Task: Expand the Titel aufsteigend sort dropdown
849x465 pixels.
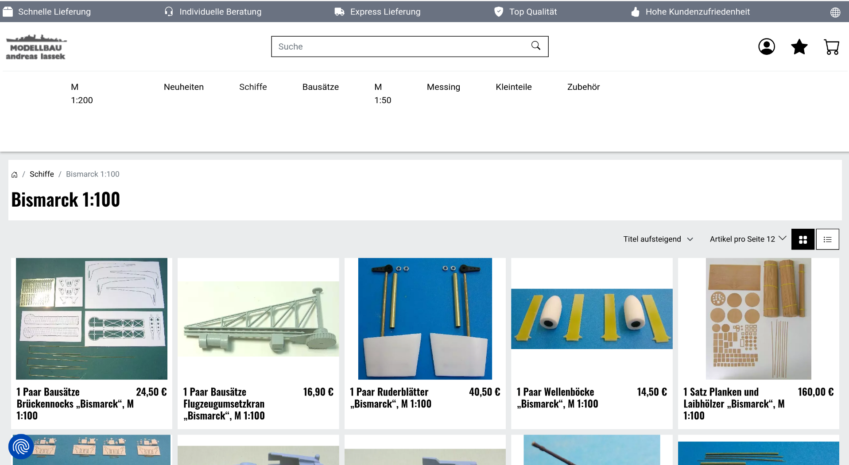Action: (658, 239)
